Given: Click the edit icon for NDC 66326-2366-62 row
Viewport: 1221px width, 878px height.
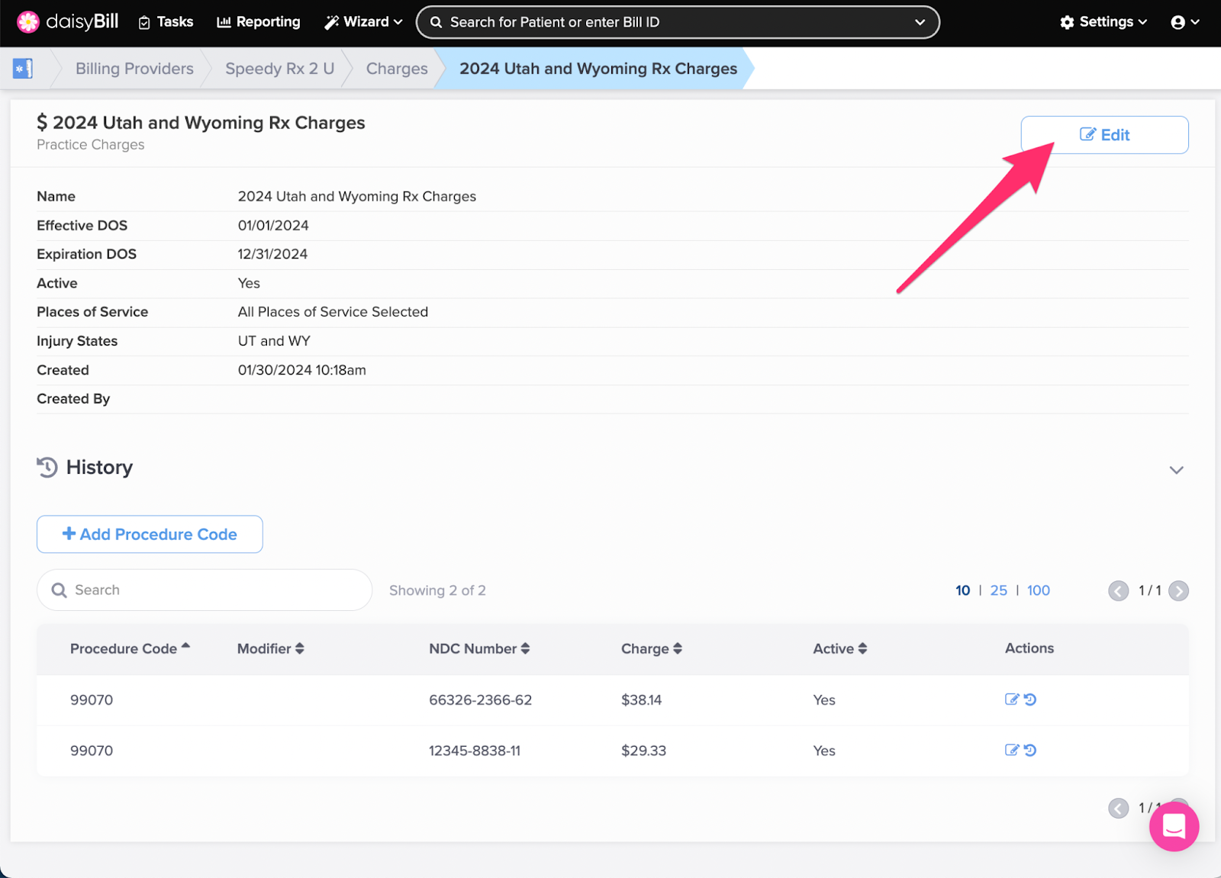Looking at the screenshot, I should click(1012, 700).
